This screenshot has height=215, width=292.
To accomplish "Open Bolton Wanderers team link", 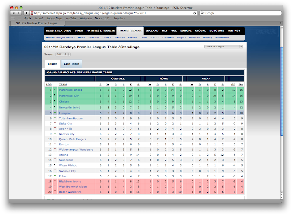I will click(70, 192).
